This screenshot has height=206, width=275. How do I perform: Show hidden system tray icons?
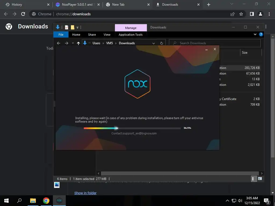click(227, 201)
